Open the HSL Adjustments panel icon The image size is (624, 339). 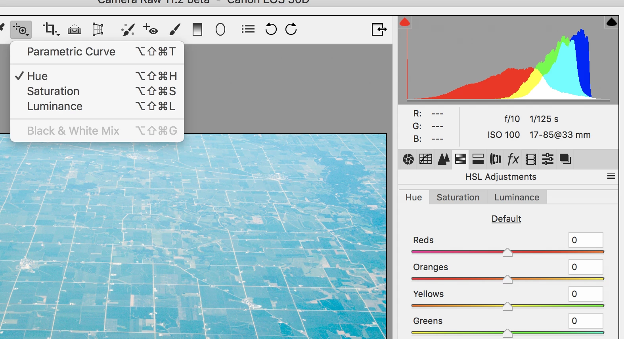[461, 159]
